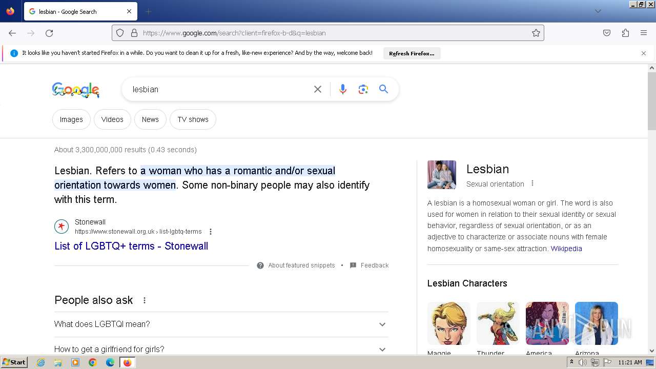Click the Firefox icon left of the tab
Image resolution: width=656 pixels, height=369 pixels.
click(x=10, y=11)
